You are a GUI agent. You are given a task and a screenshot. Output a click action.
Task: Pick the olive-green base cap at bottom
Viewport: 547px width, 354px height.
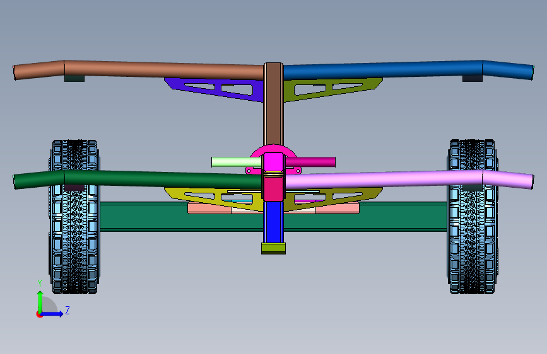click(274, 248)
